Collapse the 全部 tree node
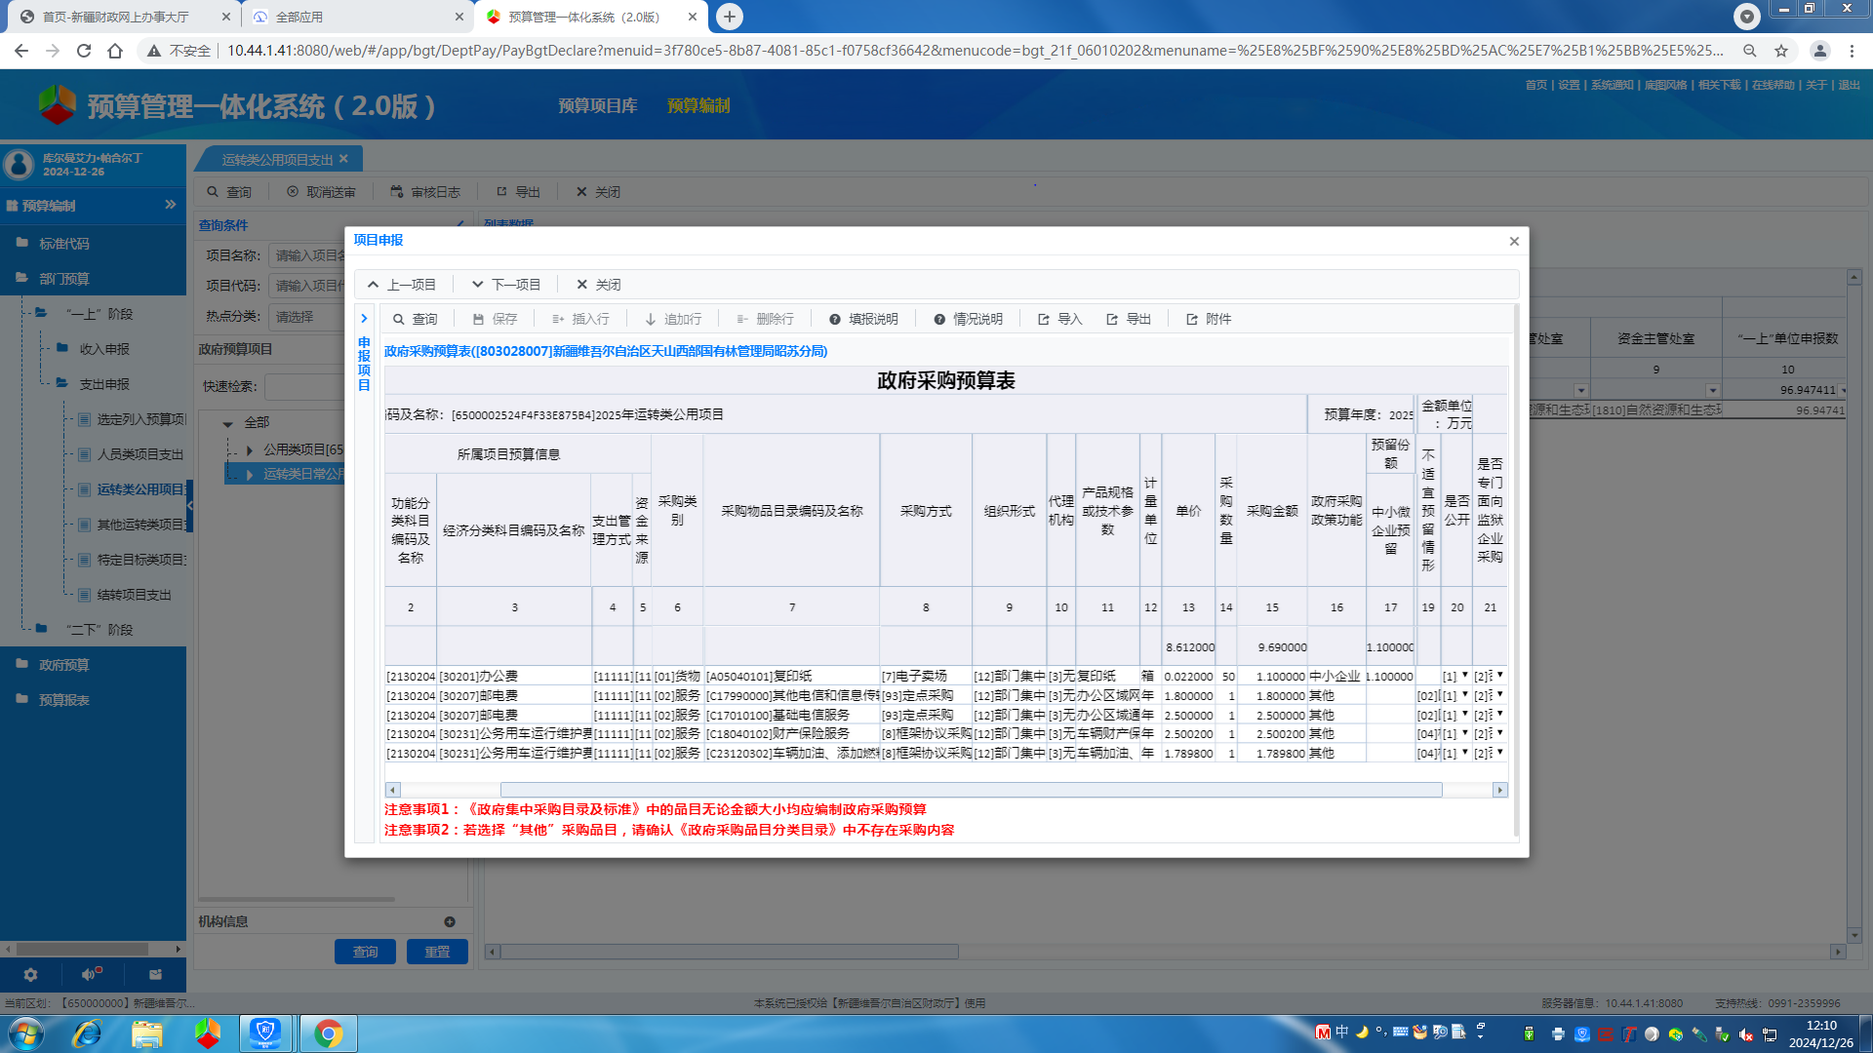 click(227, 423)
